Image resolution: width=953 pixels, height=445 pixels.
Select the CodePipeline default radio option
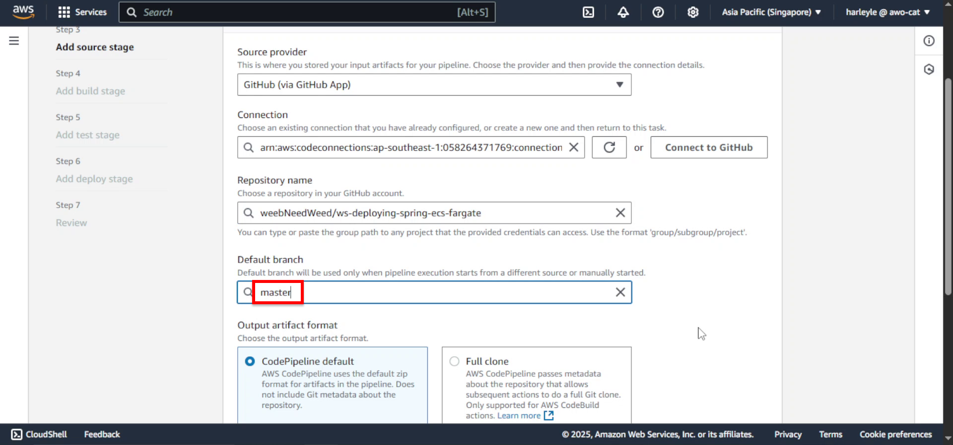[x=250, y=361]
